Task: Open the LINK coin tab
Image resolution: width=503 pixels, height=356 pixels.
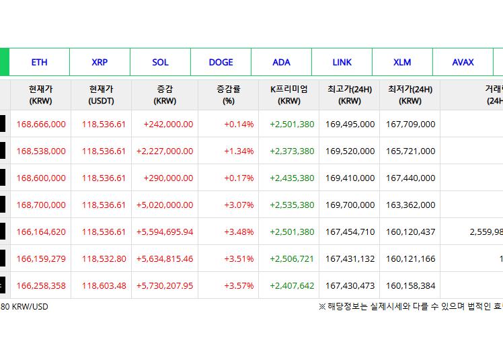Action: pyautogui.click(x=342, y=62)
